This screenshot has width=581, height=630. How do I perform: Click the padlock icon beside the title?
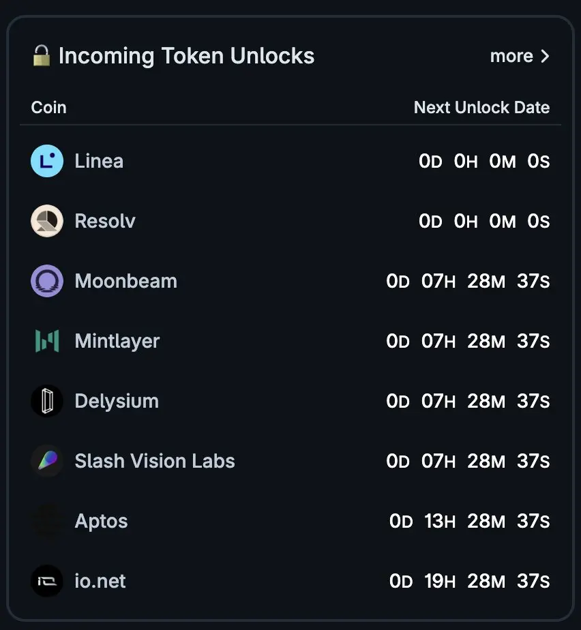pyautogui.click(x=42, y=56)
